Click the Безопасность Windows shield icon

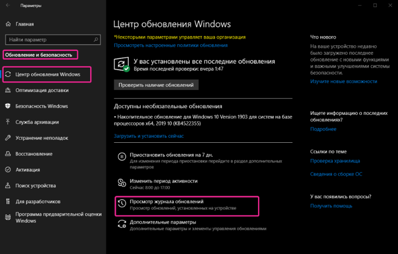pos(8,106)
